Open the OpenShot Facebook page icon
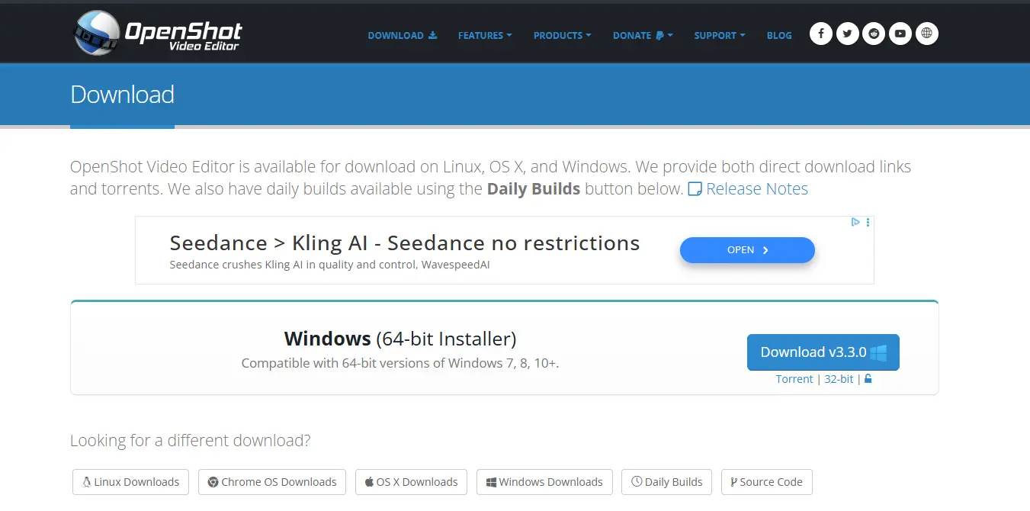 click(820, 34)
